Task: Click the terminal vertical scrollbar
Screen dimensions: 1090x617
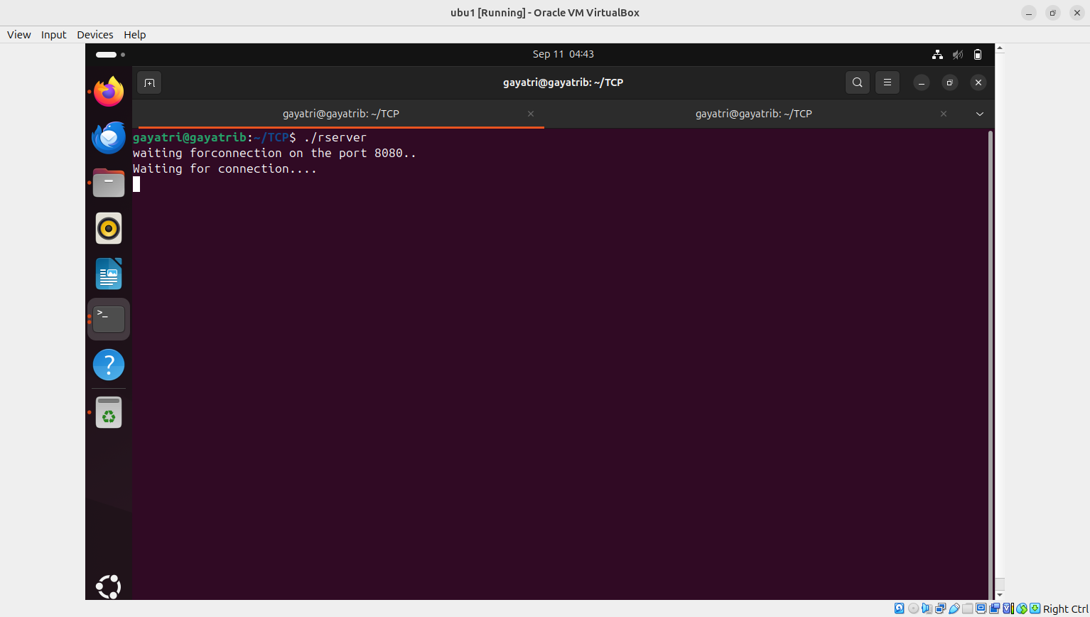Action: point(990,355)
